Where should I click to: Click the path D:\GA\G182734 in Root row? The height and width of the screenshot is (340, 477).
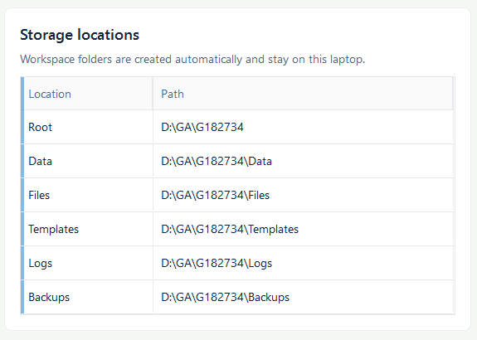202,127
